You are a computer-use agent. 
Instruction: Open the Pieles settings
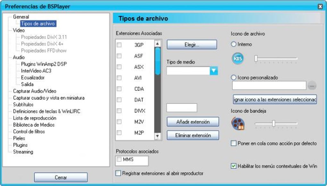(19, 138)
